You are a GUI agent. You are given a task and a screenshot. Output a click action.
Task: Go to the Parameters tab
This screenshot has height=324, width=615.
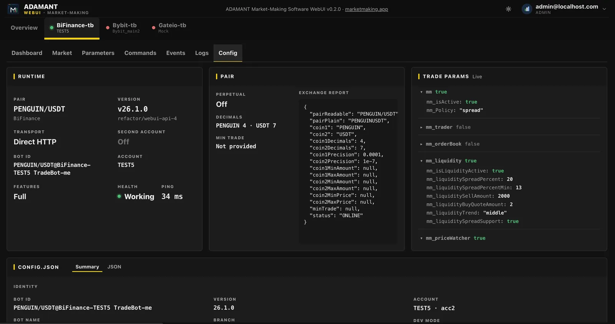coord(98,53)
